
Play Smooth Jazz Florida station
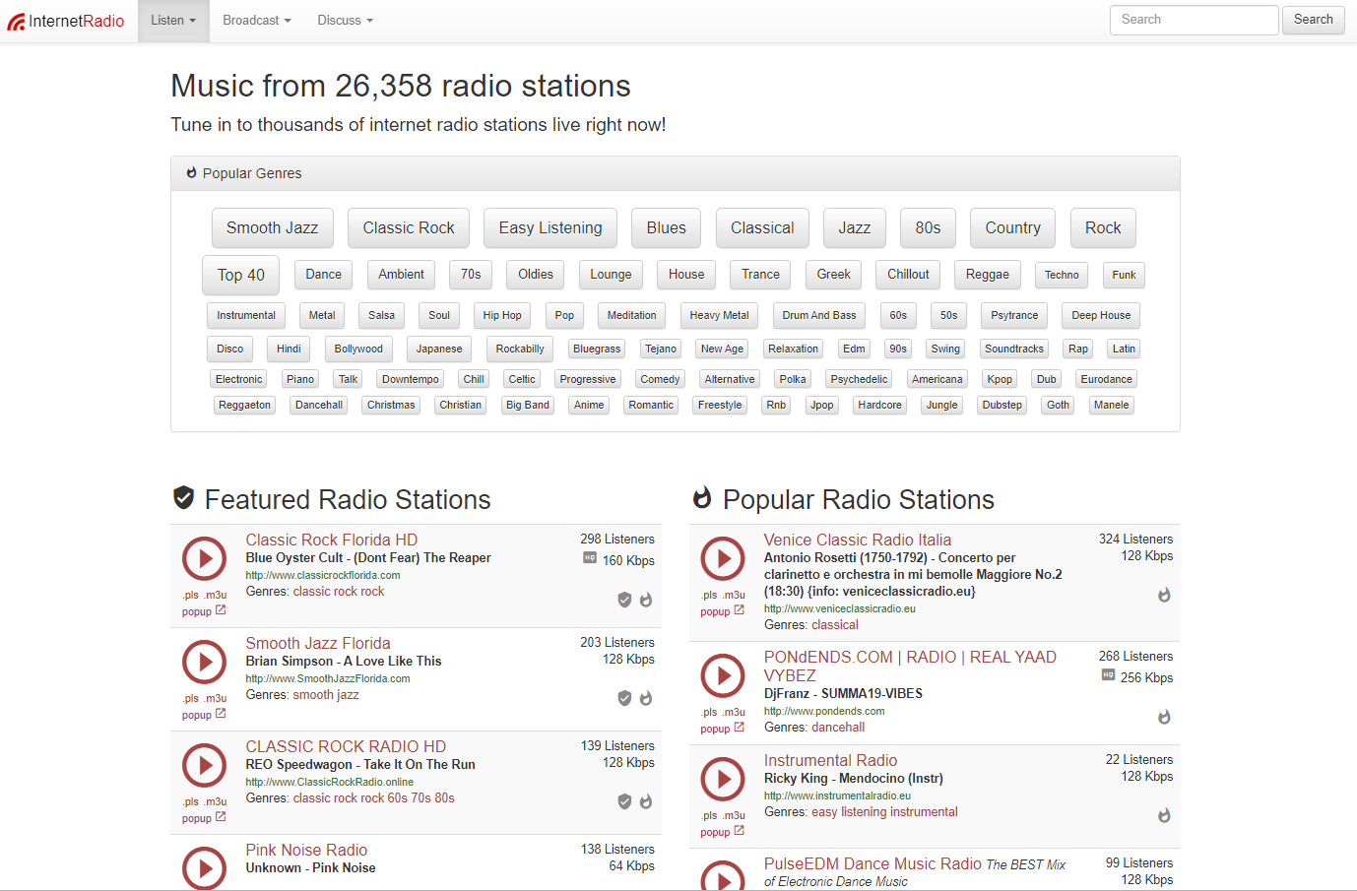pos(205,663)
